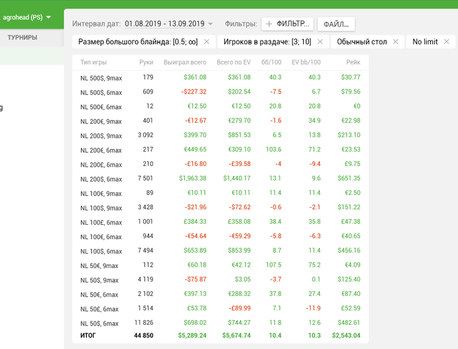Sort by Всего по EV column header
Screen dimensions: 458x349
[x=234, y=62]
